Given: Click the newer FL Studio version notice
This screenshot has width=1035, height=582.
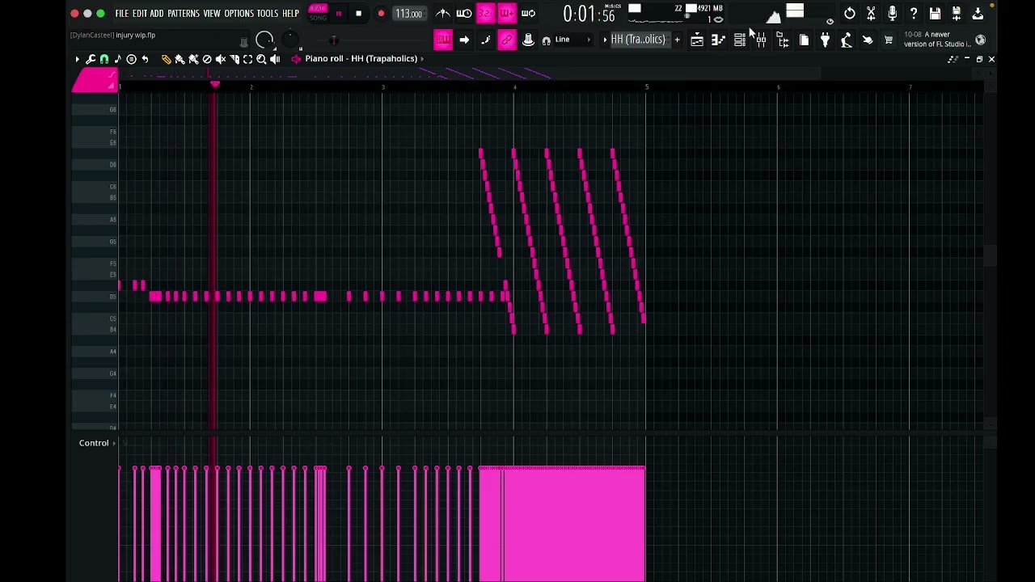Looking at the screenshot, I should pos(936,40).
